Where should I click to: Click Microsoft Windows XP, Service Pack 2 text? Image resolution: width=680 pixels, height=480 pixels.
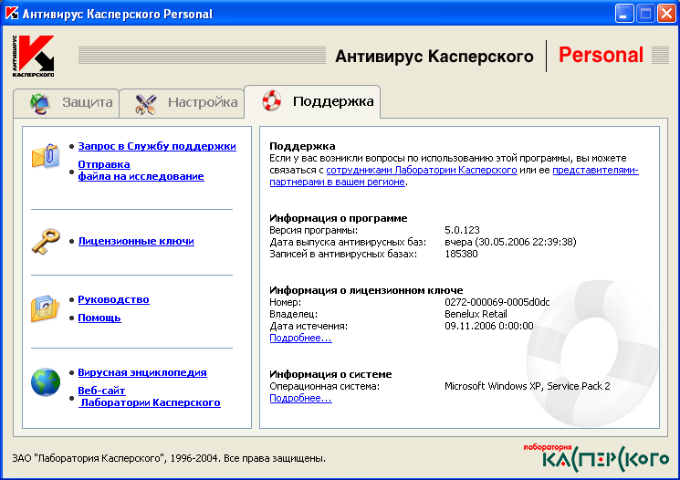point(528,386)
